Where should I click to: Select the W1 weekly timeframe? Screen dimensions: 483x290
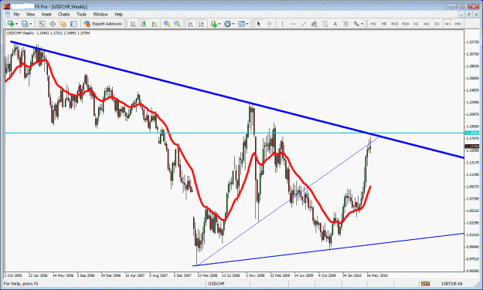pyautogui.click(x=447, y=24)
